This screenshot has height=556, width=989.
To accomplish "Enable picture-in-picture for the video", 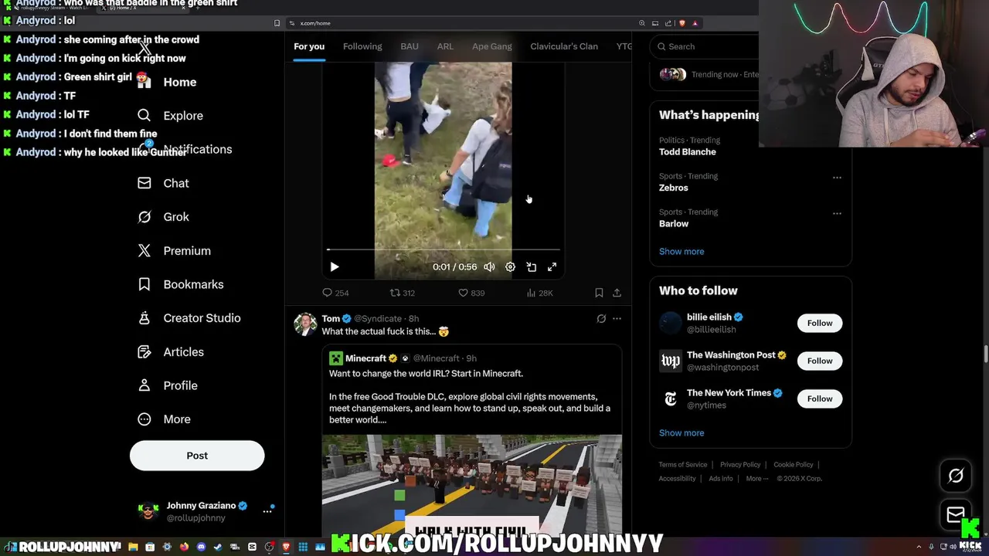I will pos(532,267).
